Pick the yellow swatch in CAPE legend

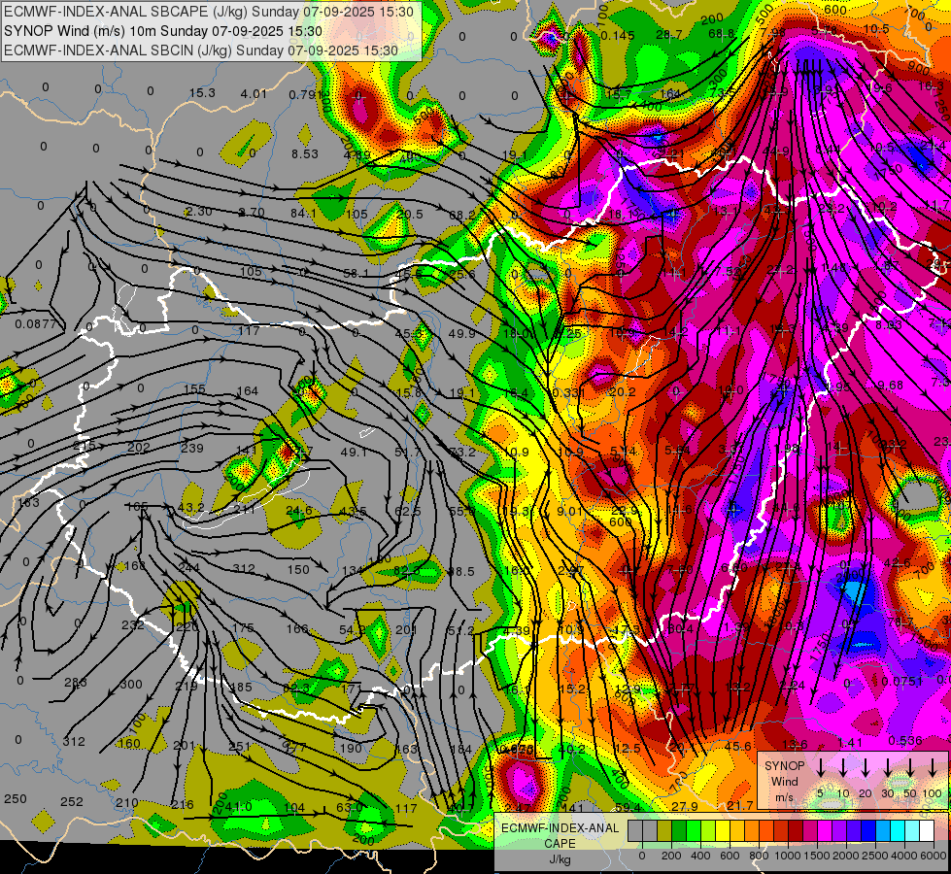click(x=724, y=830)
